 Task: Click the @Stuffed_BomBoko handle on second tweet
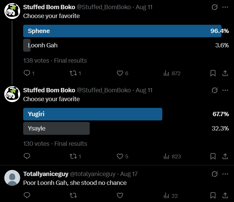(x=104, y=90)
